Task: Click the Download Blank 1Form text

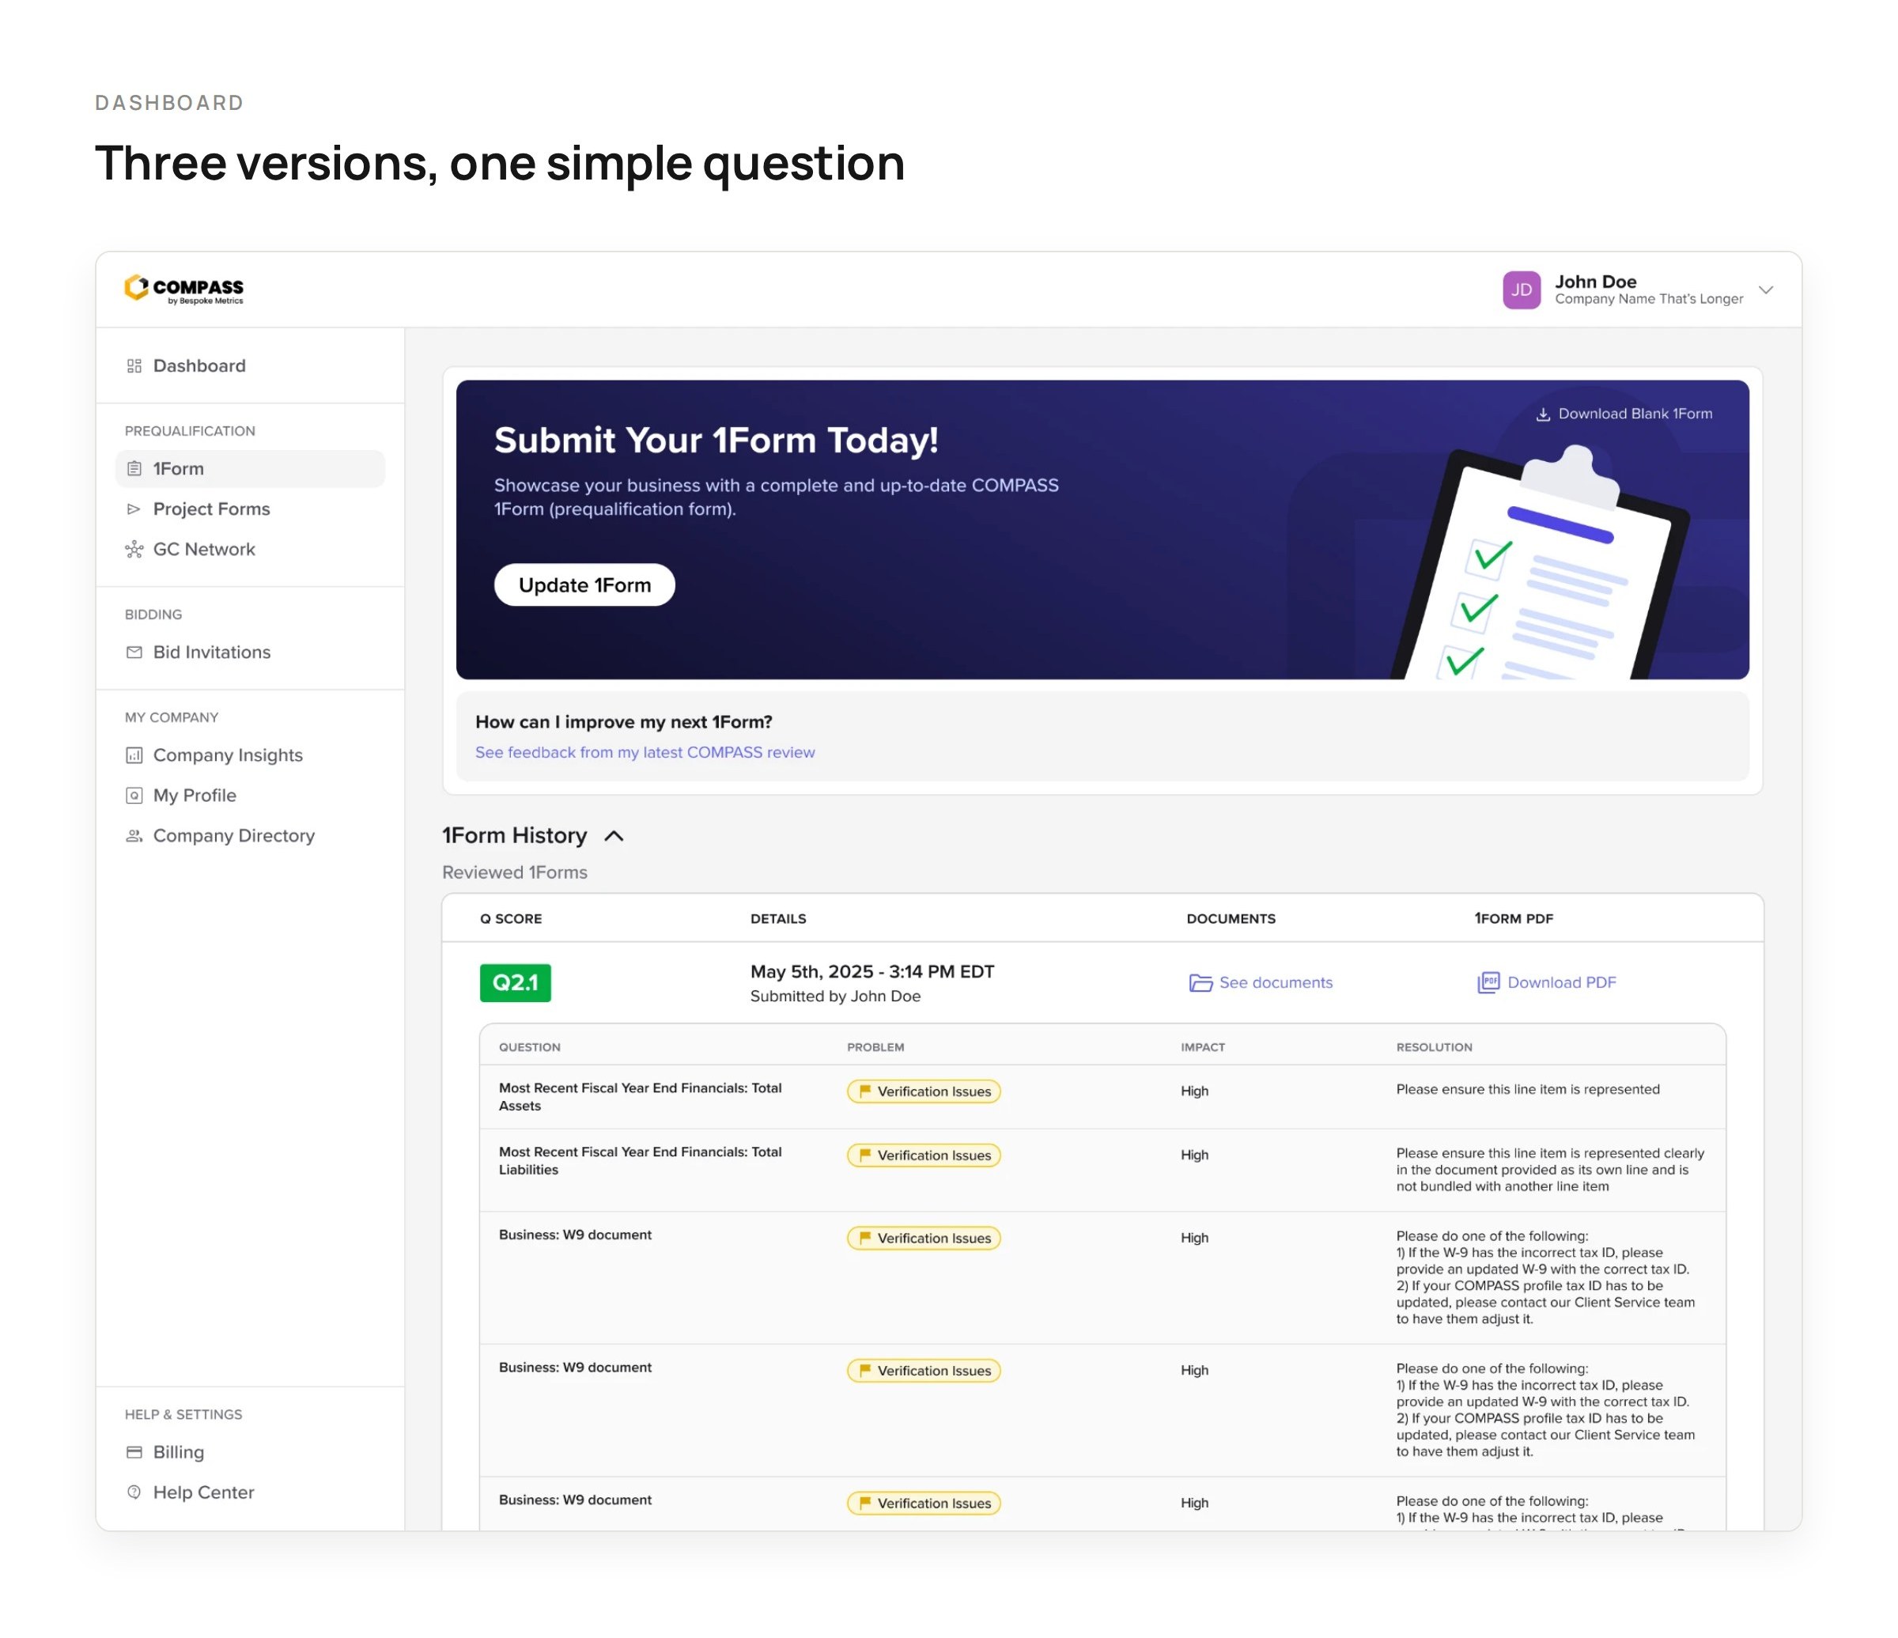Action: [1635, 413]
